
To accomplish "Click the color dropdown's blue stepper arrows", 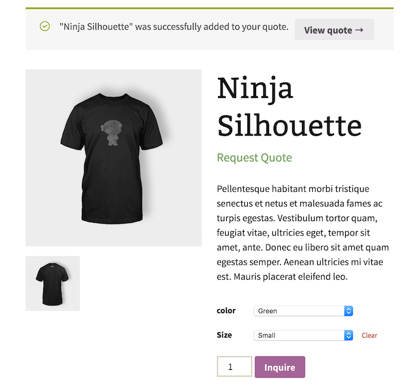I will [x=348, y=311].
